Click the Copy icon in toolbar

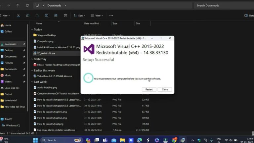(x=28, y=16)
